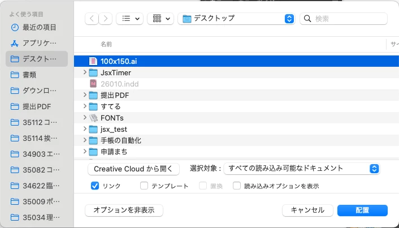Click the キャンセル button
This screenshot has height=228, width=399.
click(x=307, y=210)
